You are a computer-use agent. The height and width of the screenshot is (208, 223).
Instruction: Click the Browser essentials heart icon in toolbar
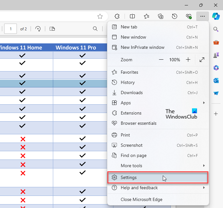[x=189, y=16]
